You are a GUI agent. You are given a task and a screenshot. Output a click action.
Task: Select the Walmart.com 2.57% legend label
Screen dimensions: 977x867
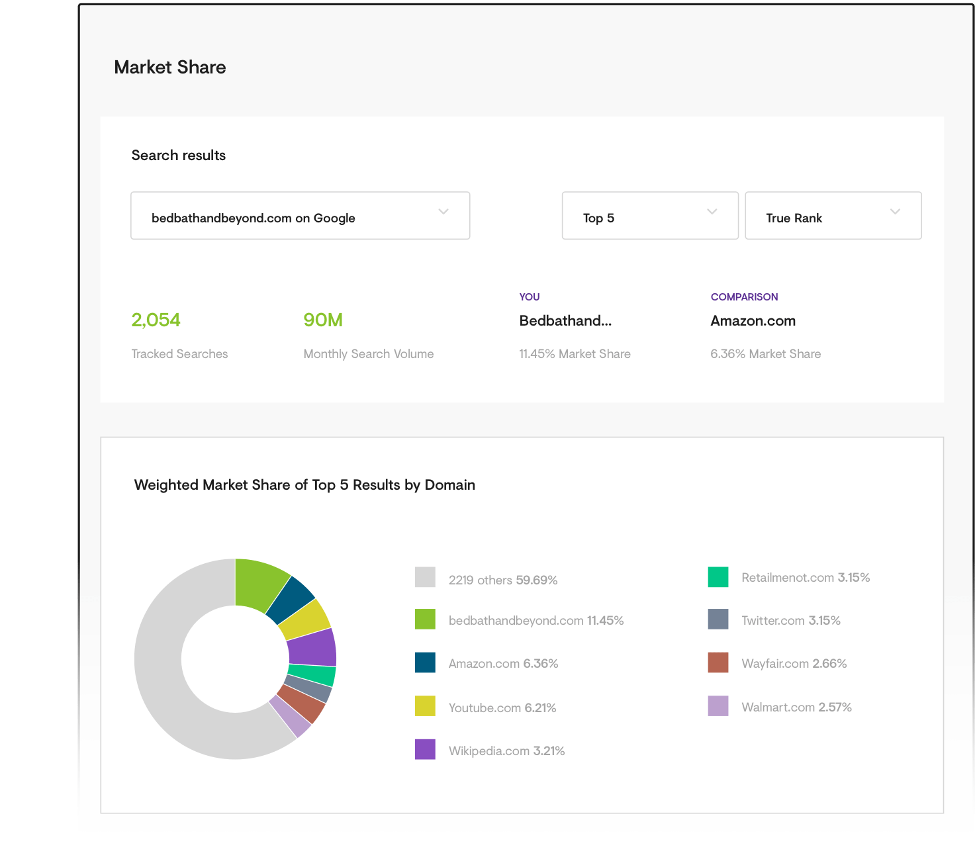[x=796, y=707]
